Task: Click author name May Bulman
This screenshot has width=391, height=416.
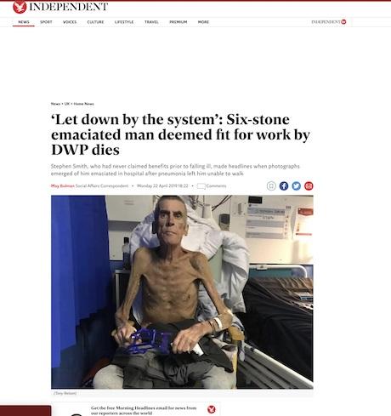Action: (x=63, y=186)
